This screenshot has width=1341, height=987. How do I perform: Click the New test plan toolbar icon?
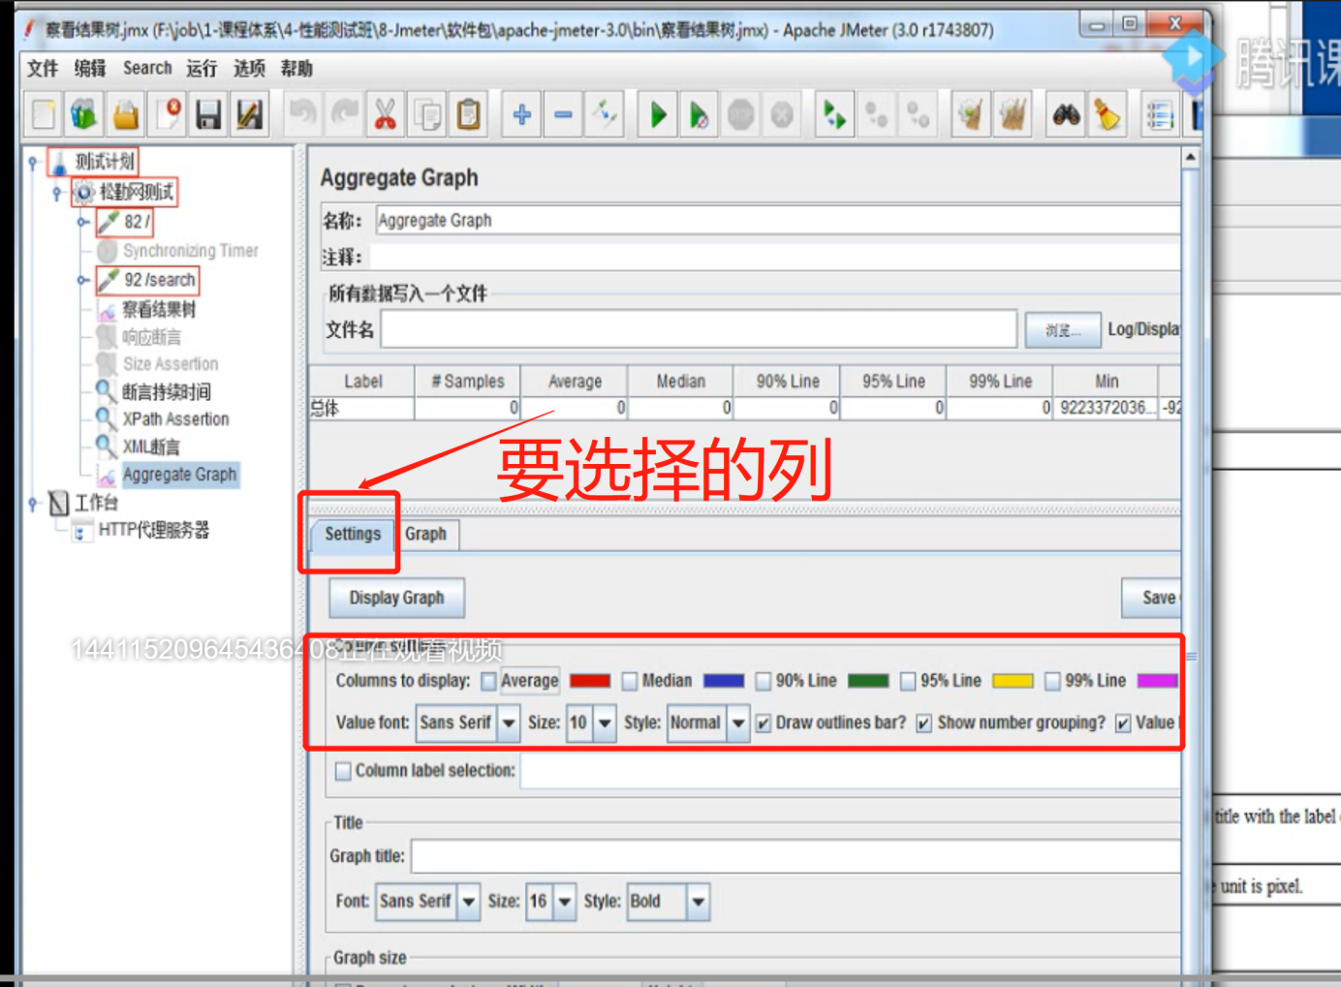(x=44, y=115)
